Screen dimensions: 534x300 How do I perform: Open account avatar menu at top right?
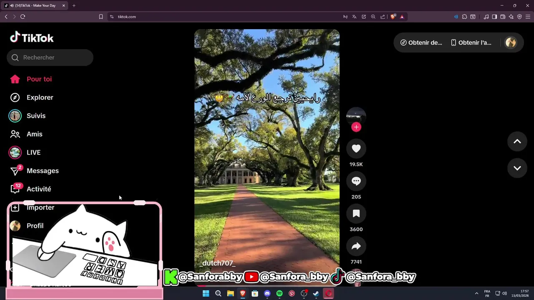(511, 42)
